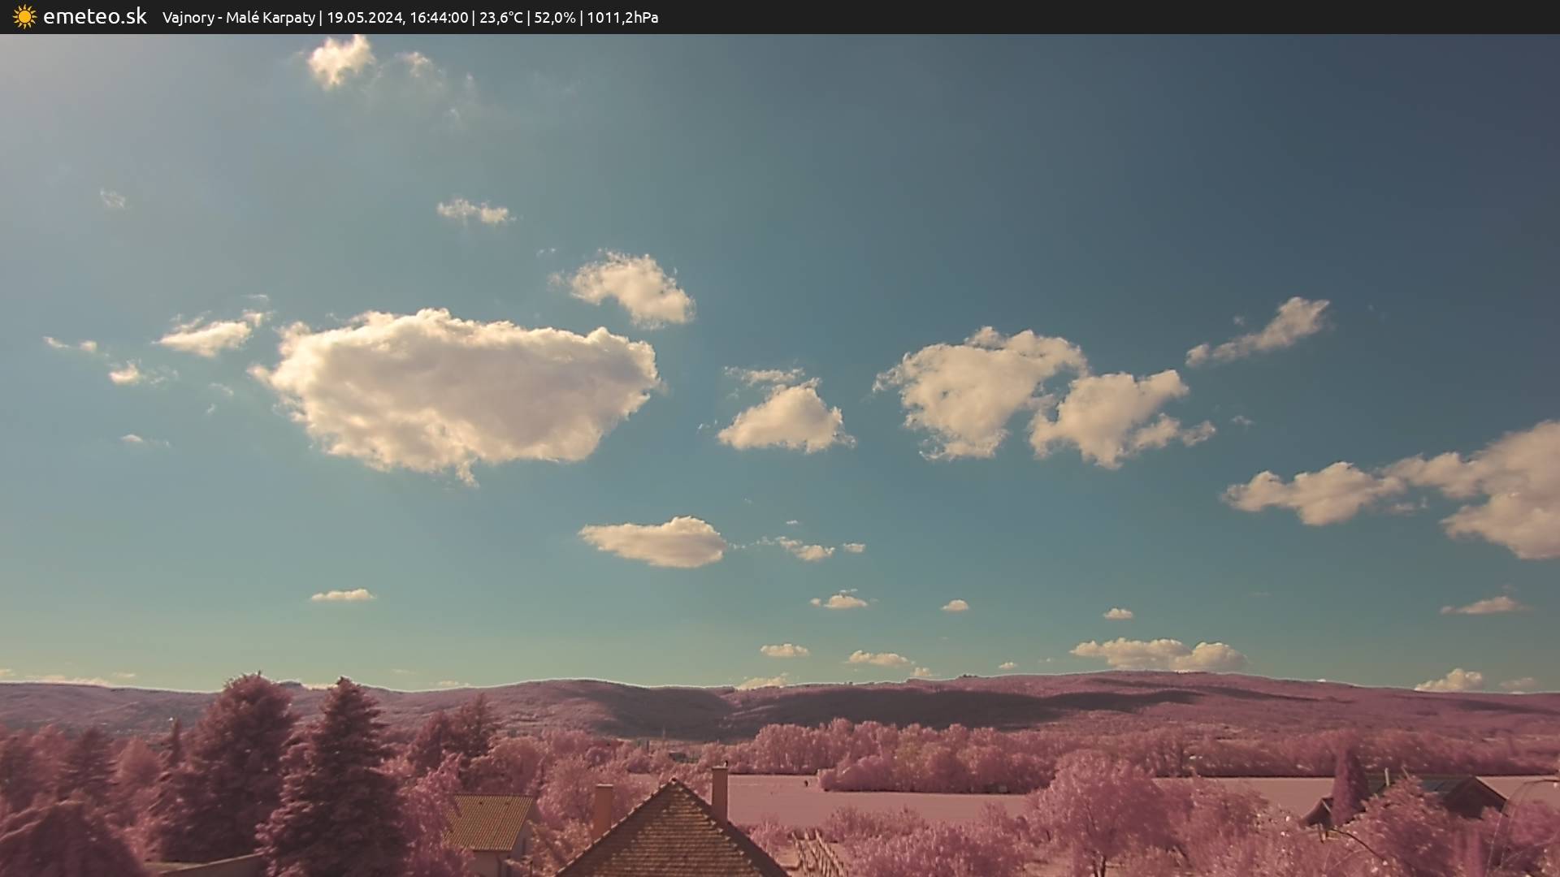Click the 1011,2hPa pressure reading
This screenshot has width=1560, height=877.
coord(622,18)
